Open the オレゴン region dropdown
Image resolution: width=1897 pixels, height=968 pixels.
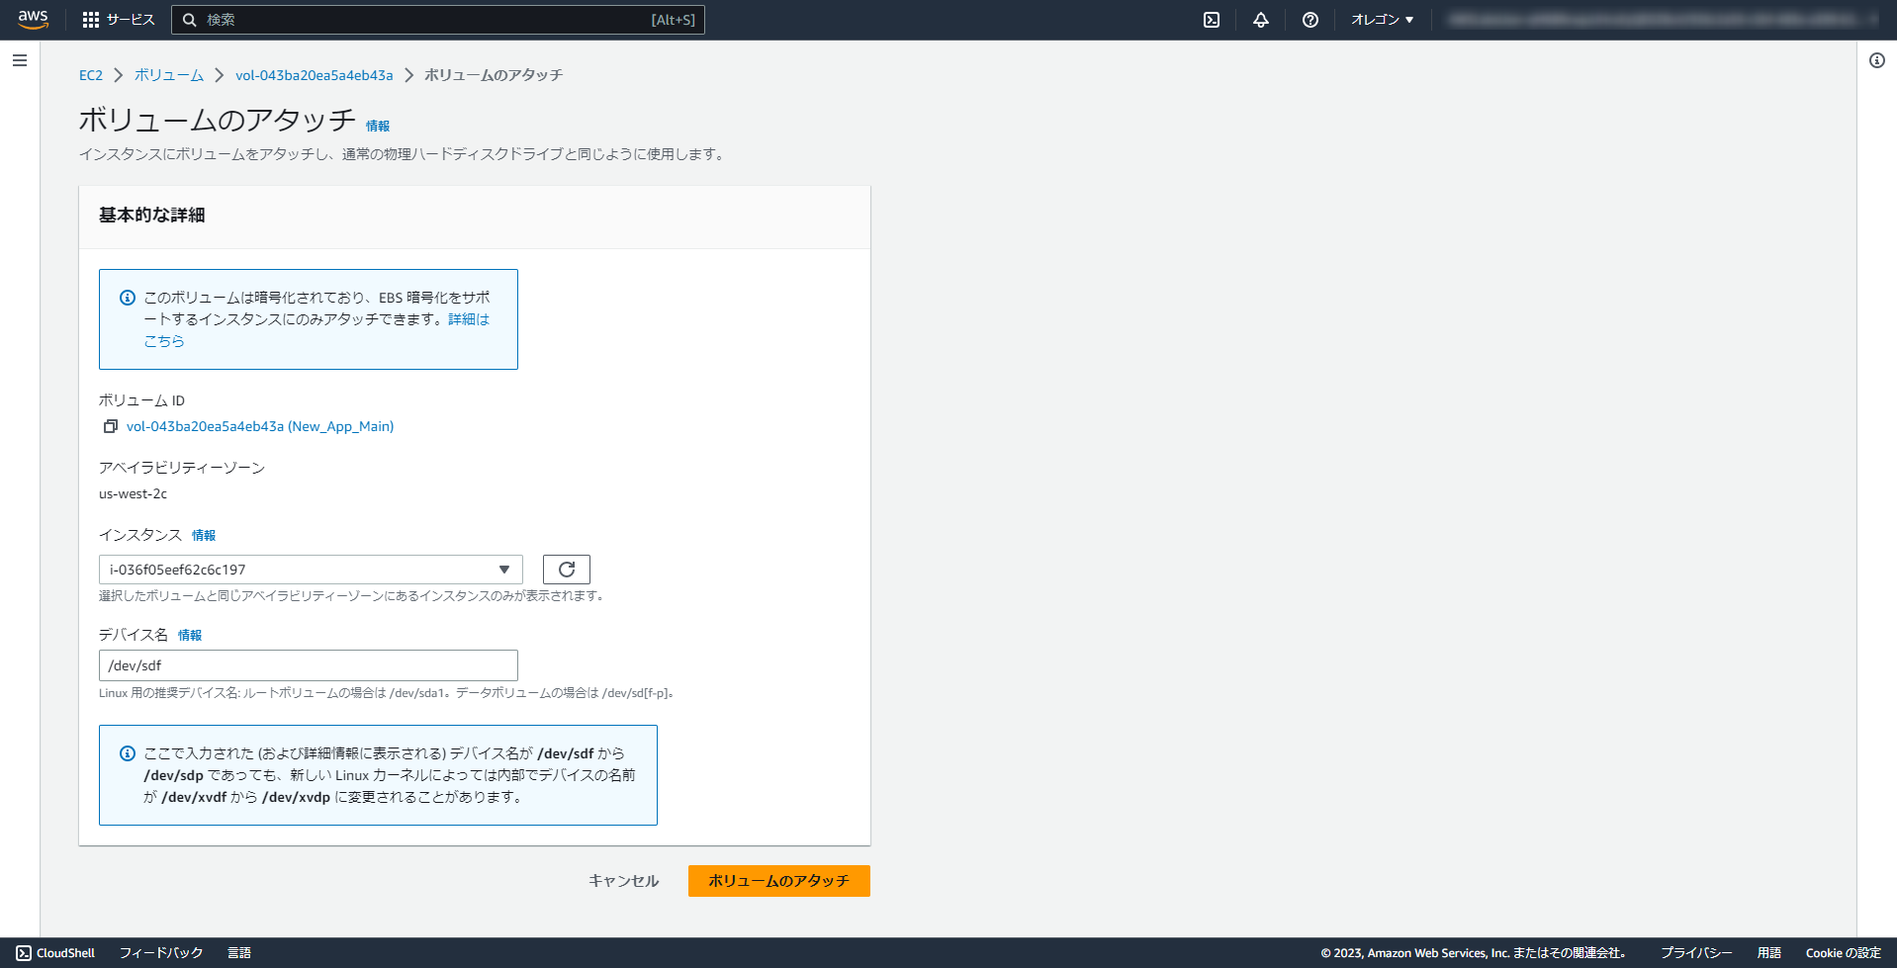coord(1381,19)
